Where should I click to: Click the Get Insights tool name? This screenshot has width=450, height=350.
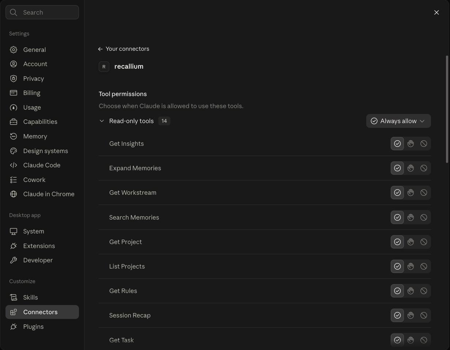(x=126, y=144)
